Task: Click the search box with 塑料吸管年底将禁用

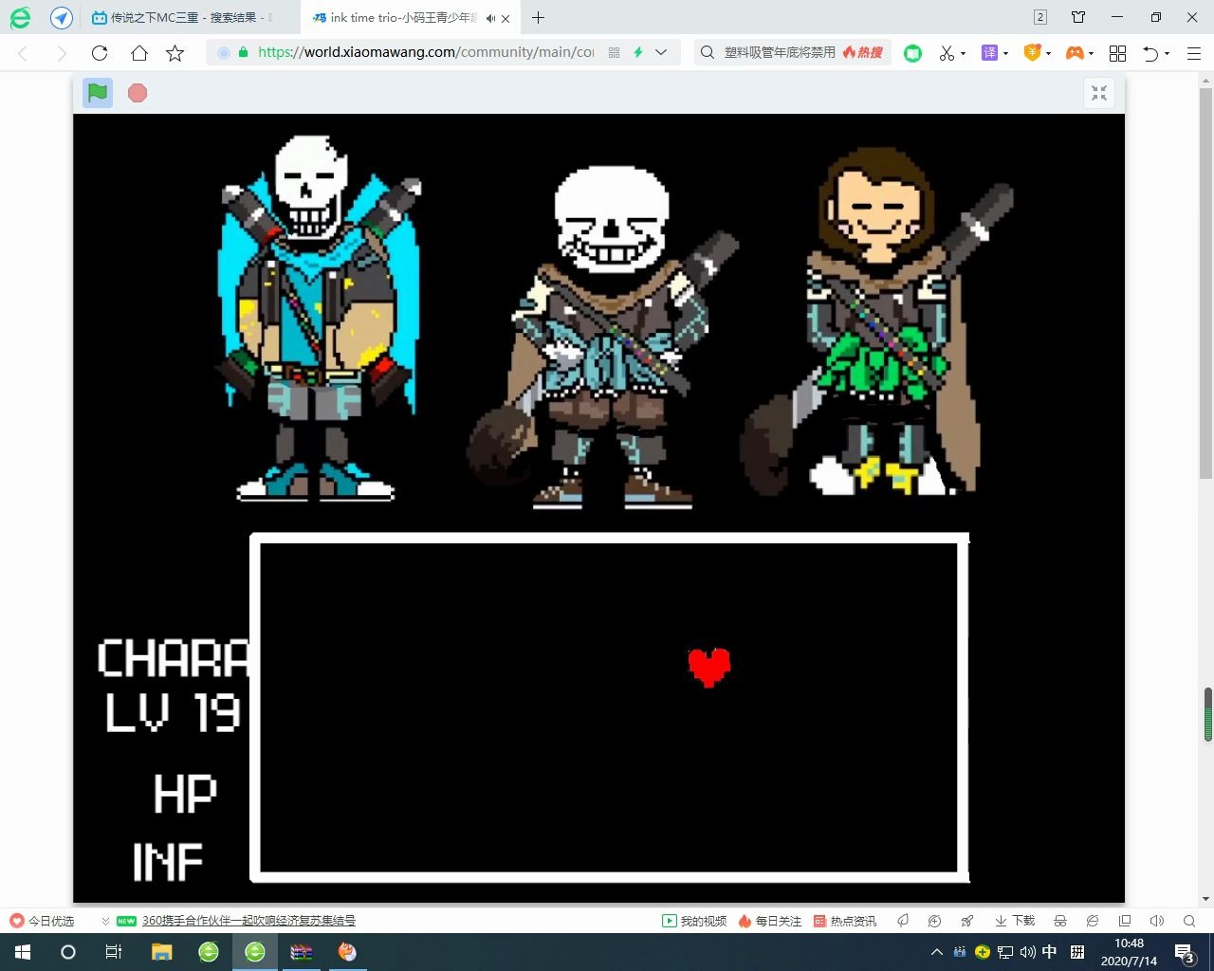Action: coord(780,53)
